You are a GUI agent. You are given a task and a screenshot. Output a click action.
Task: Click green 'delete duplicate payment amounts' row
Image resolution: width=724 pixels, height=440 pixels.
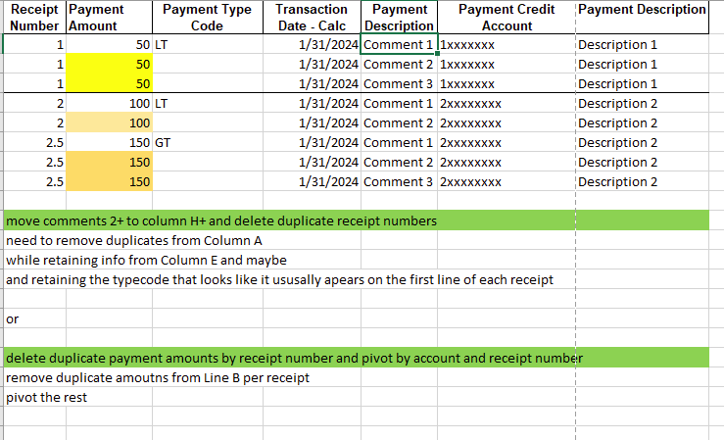[357, 358]
